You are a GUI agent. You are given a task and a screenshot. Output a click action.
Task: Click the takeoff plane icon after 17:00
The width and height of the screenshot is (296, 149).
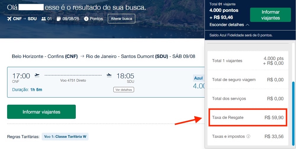point(37,75)
